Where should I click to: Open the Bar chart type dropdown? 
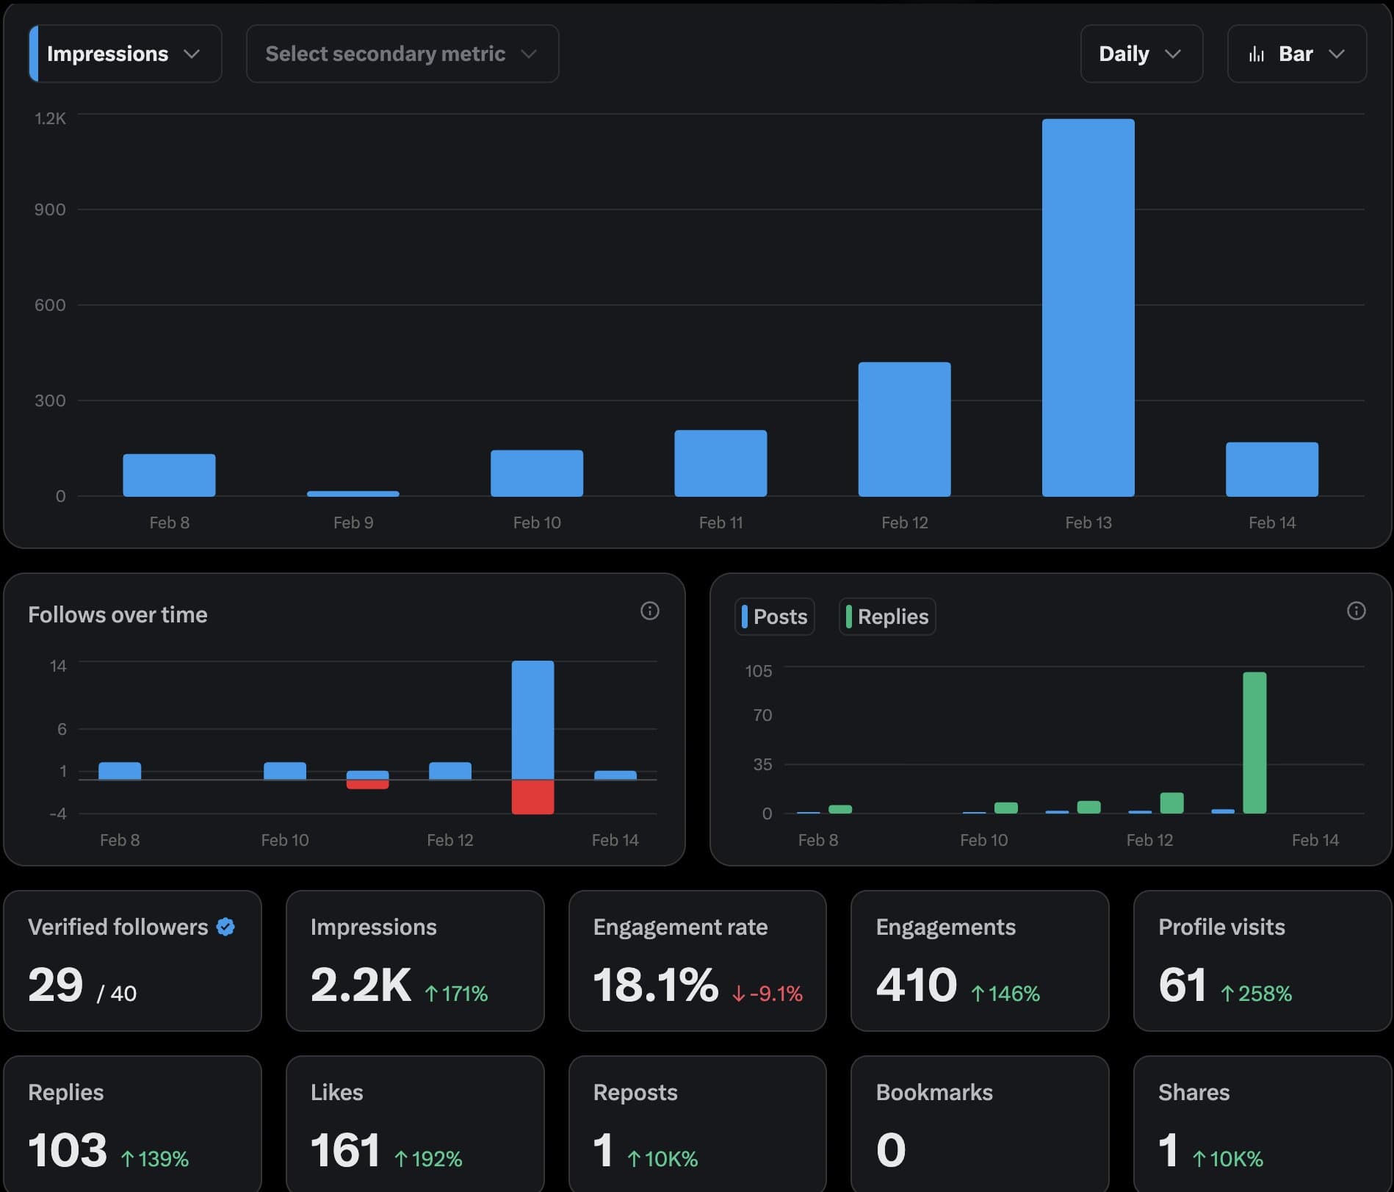tap(1296, 53)
